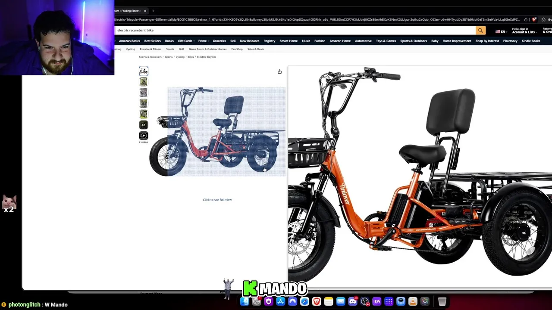Open the purple VPN lock app in dock
552x310 pixels.
pos(268,301)
